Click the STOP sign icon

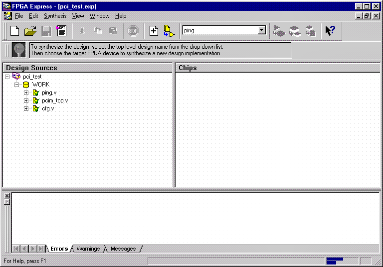tap(133, 31)
